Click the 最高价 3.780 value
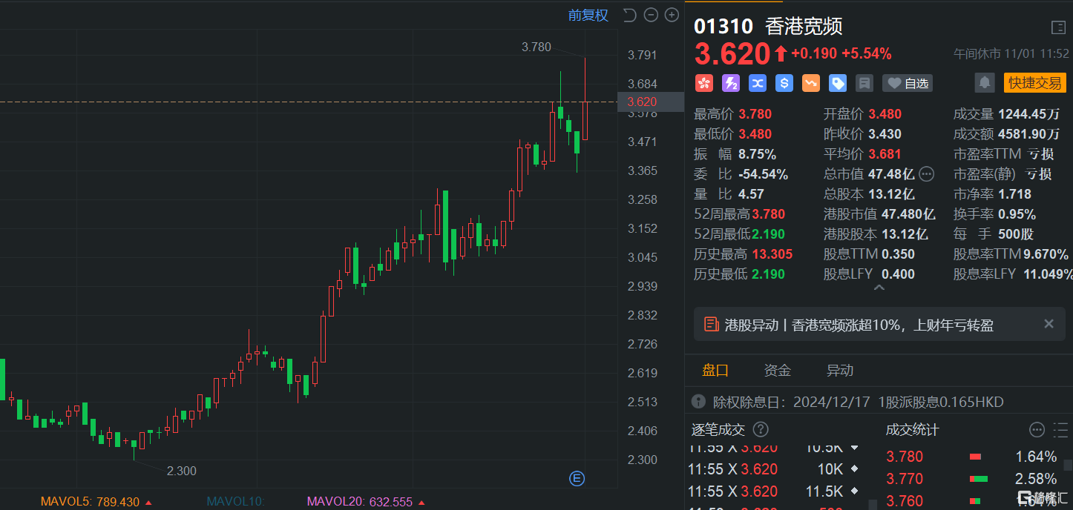1073x510 pixels. click(755, 114)
